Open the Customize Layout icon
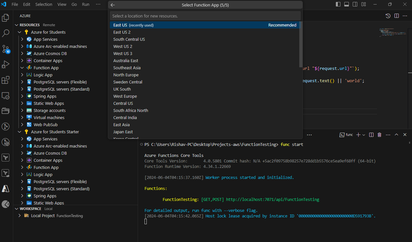This screenshot has height=242, width=412. tap(363, 4)
